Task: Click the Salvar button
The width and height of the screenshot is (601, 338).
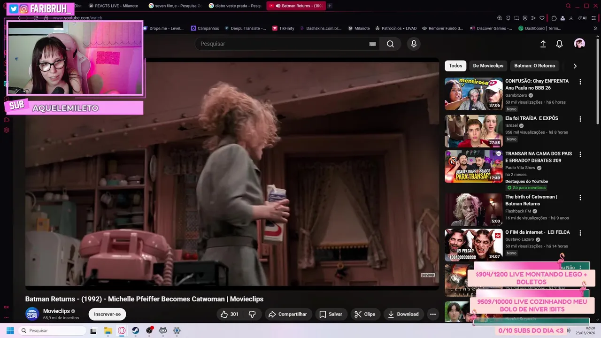Action: pyautogui.click(x=331, y=314)
